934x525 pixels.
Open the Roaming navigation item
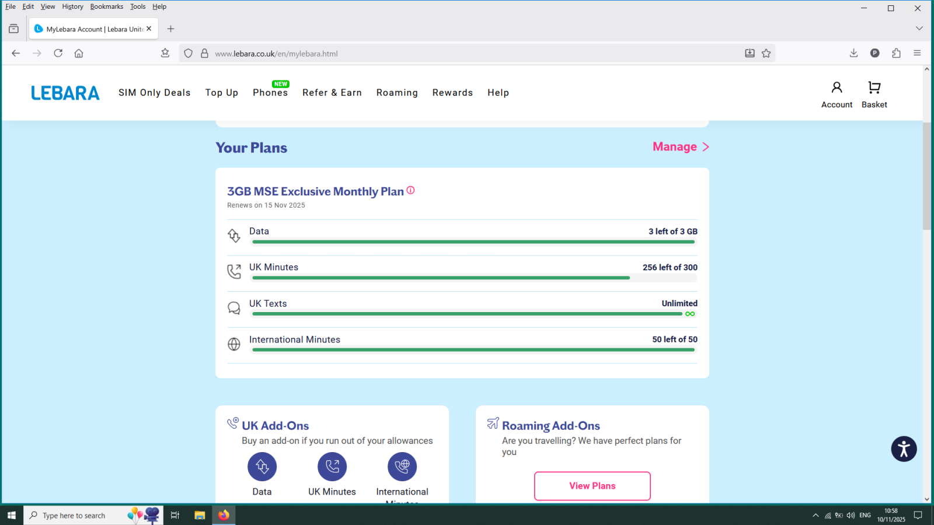click(397, 93)
